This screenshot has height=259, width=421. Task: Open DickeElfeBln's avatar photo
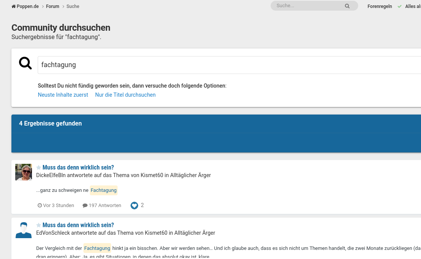24,172
